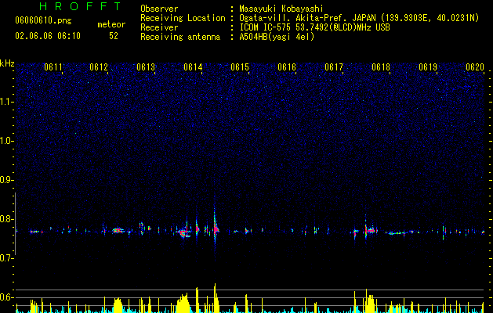Click time marker 0612

[99, 67]
